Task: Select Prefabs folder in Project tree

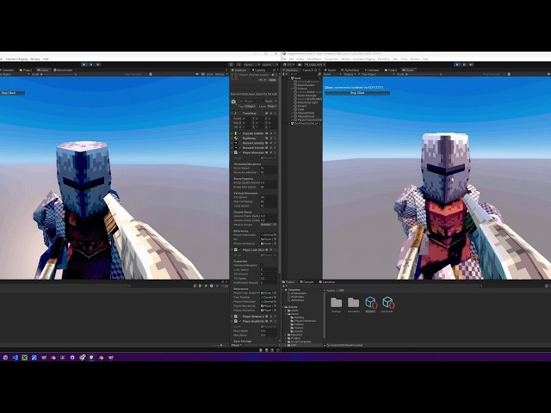Action: coord(299,324)
